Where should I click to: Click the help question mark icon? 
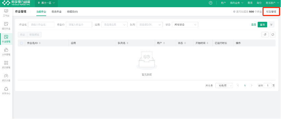point(211,3)
